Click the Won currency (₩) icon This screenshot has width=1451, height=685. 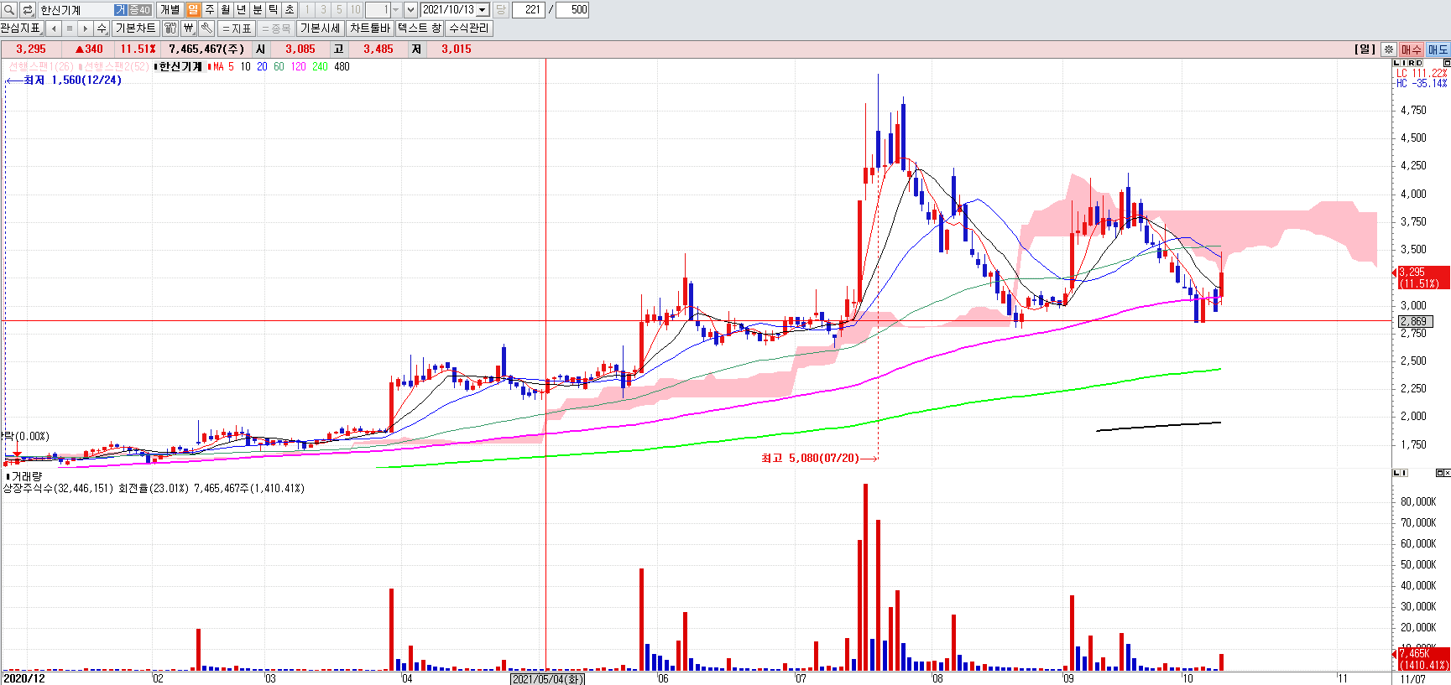tap(189, 29)
